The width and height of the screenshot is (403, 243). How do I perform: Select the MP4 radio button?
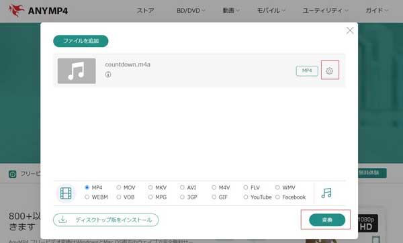[87, 187]
